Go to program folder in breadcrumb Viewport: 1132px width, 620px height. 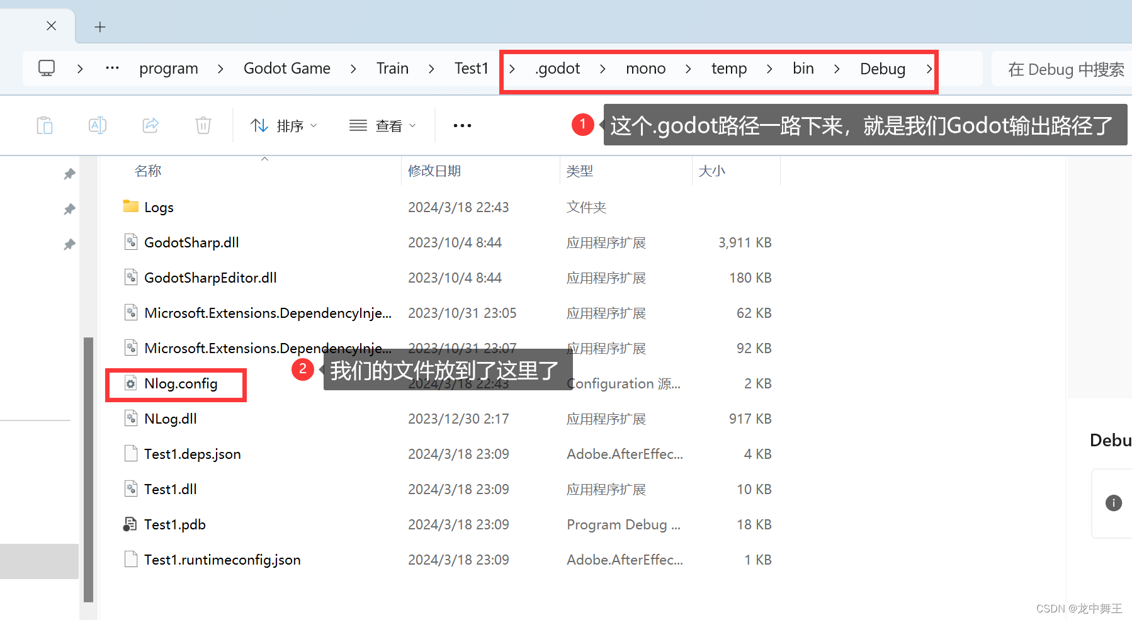click(169, 69)
